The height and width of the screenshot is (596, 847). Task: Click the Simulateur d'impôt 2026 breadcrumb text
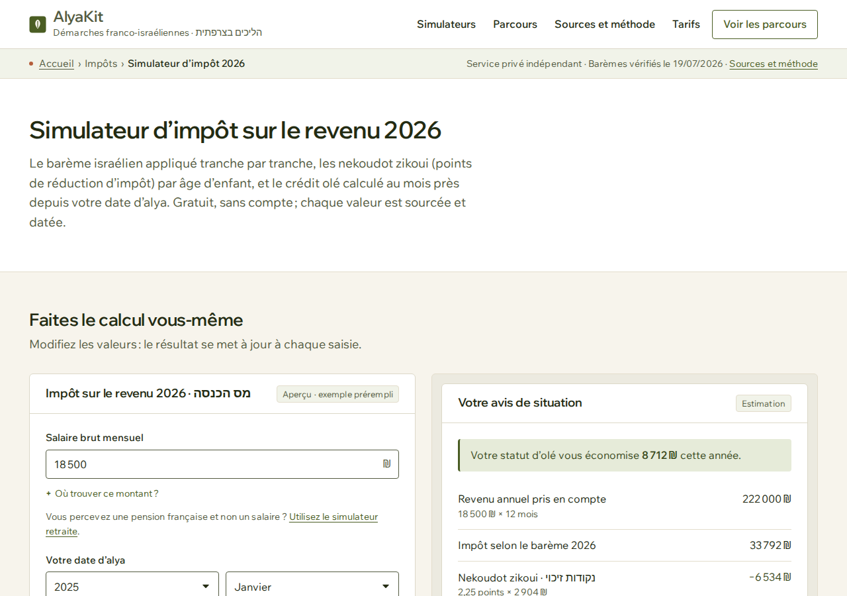[x=186, y=64]
